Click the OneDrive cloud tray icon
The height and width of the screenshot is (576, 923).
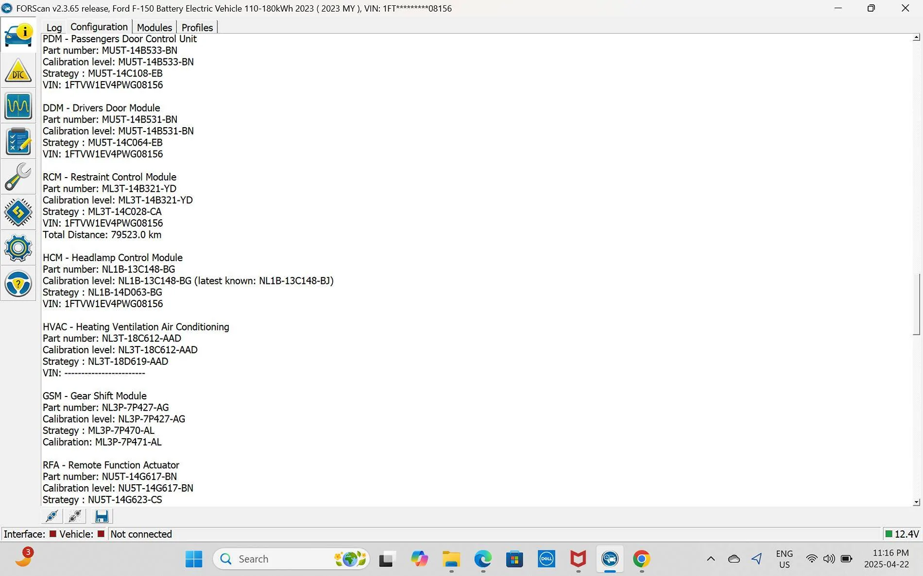[x=734, y=559]
